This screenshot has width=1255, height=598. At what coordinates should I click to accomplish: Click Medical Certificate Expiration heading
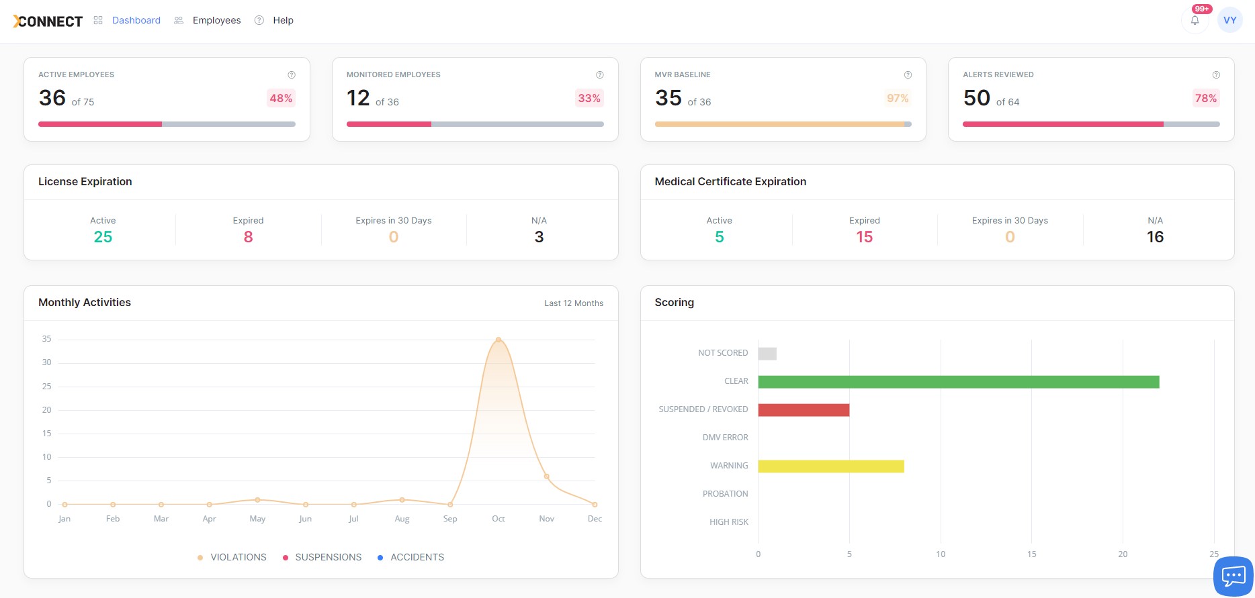click(x=730, y=182)
